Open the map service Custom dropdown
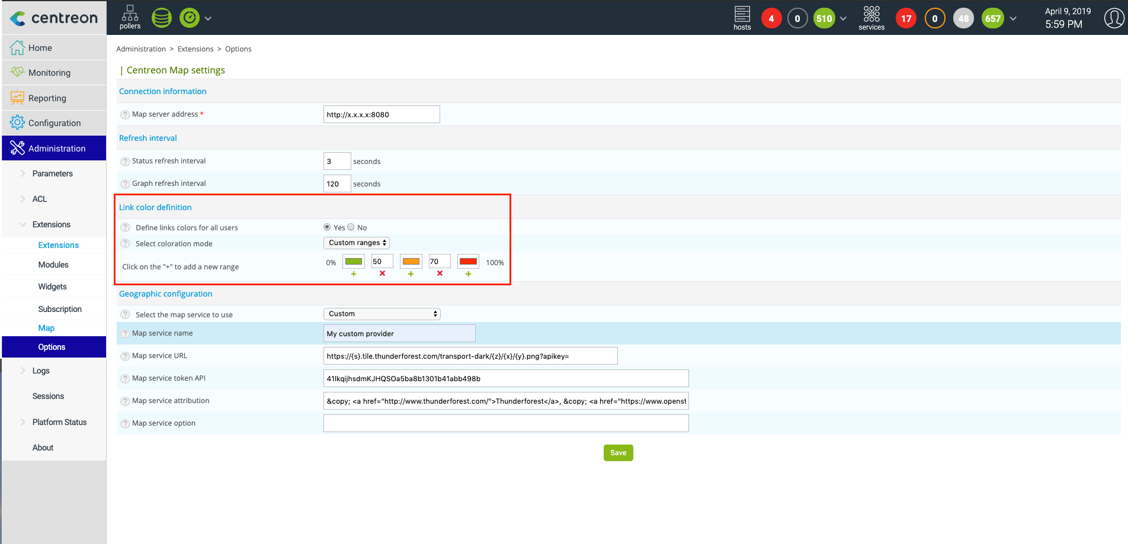Viewport: 1128px width, 544px height. 382,314
